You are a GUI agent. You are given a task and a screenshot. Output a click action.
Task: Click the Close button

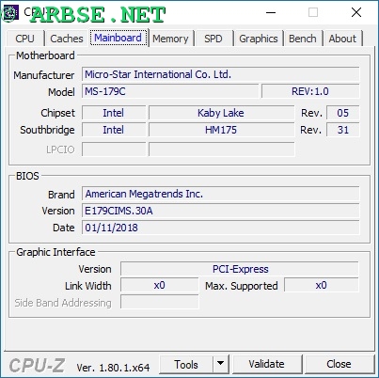point(339,364)
